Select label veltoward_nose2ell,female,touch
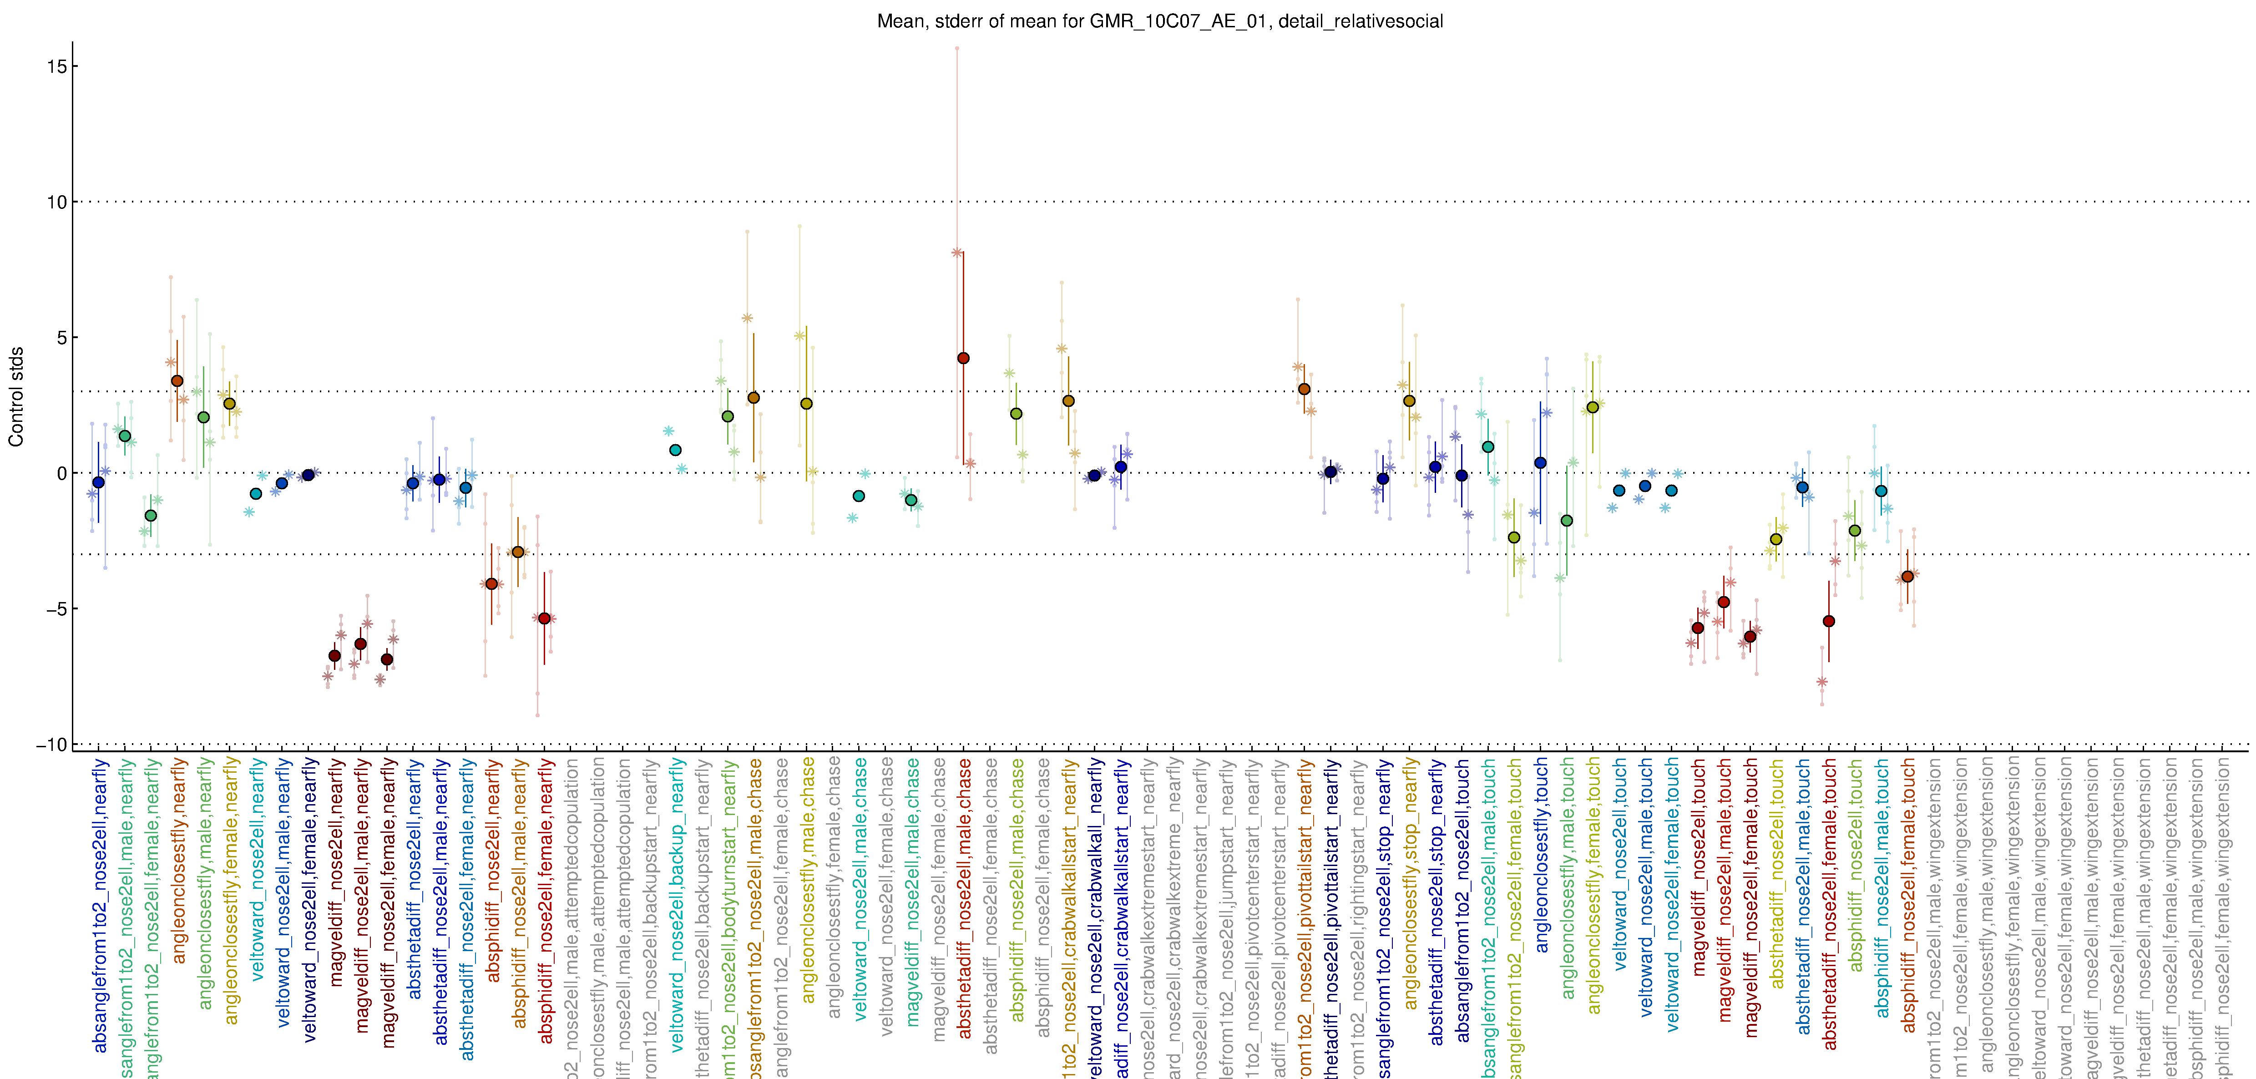Image resolution: width=2256 pixels, height=1079 pixels. point(1674,894)
